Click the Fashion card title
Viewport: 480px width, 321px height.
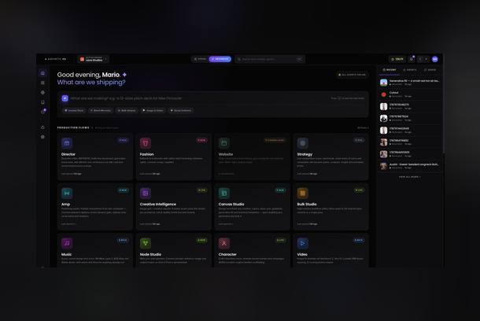pos(147,154)
